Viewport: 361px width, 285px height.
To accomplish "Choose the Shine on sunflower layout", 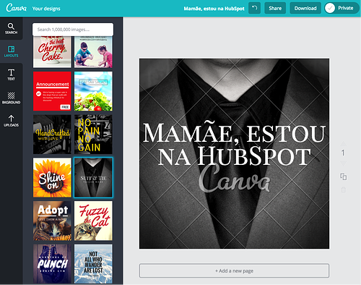I will pos(52,177).
